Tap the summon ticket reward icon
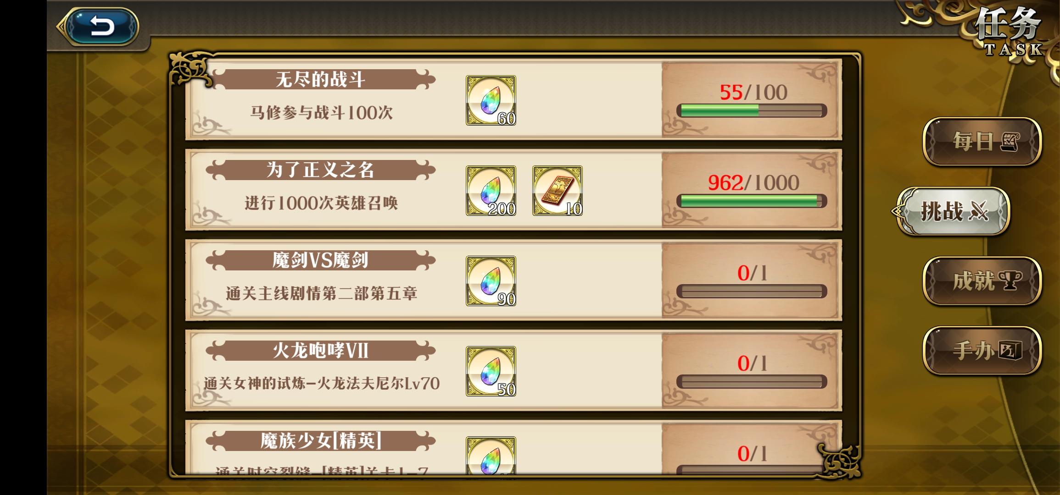This screenshot has width=1060, height=495. (x=557, y=191)
